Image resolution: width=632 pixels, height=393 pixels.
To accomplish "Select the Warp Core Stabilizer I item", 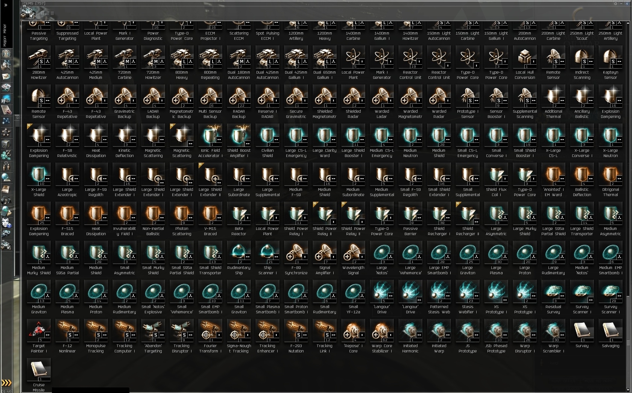I will coord(382,336).
